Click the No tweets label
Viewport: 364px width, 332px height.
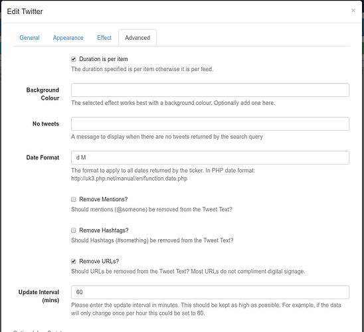click(x=46, y=124)
